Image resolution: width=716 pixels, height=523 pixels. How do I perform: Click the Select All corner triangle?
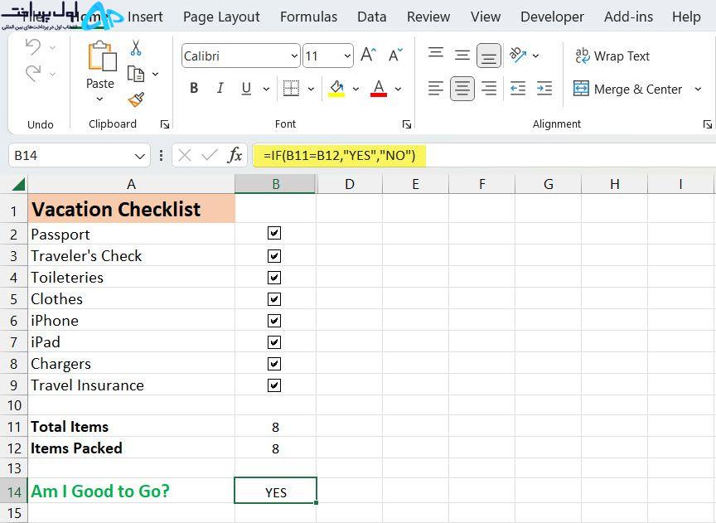click(x=18, y=185)
